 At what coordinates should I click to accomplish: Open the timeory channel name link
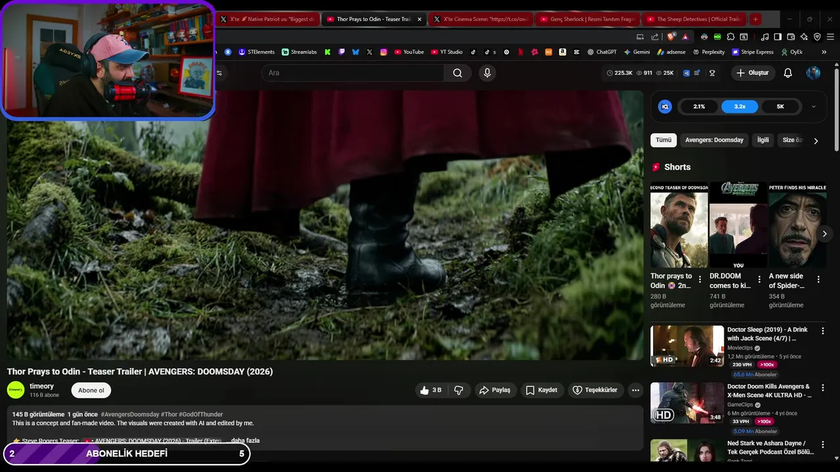[41, 386]
